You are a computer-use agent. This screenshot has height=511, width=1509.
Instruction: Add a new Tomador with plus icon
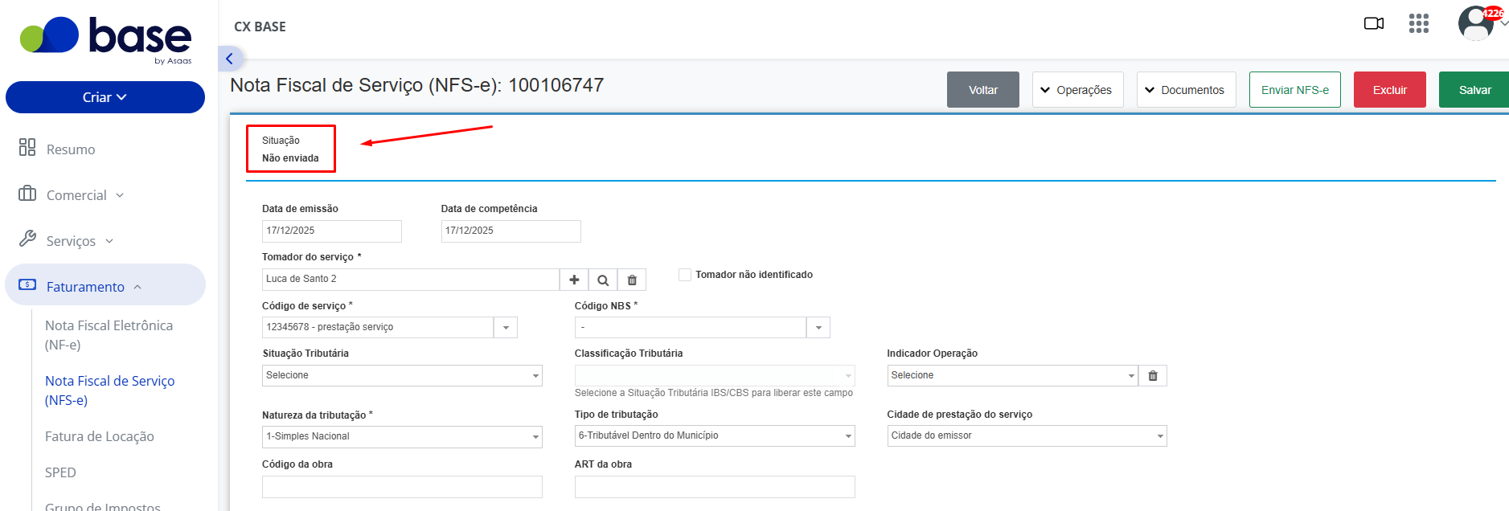point(574,280)
